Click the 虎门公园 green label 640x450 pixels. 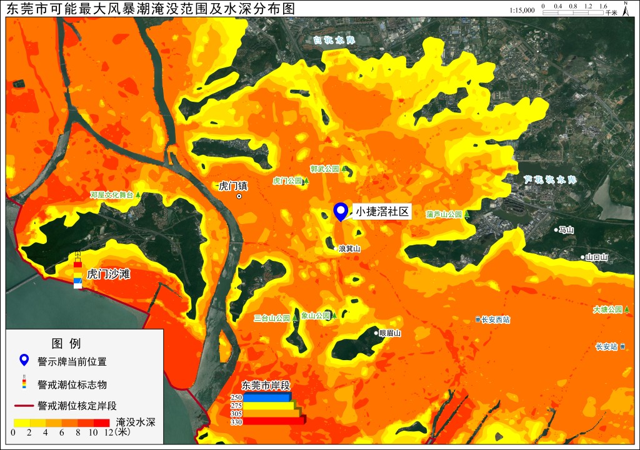click(x=287, y=180)
